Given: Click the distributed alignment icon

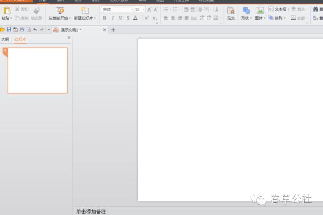Looking at the screenshot, I should (x=194, y=18).
